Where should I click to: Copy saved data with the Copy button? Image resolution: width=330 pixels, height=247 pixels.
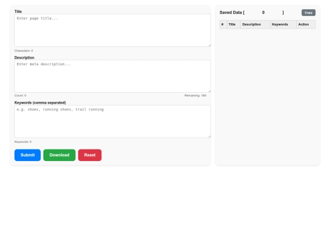point(309,13)
